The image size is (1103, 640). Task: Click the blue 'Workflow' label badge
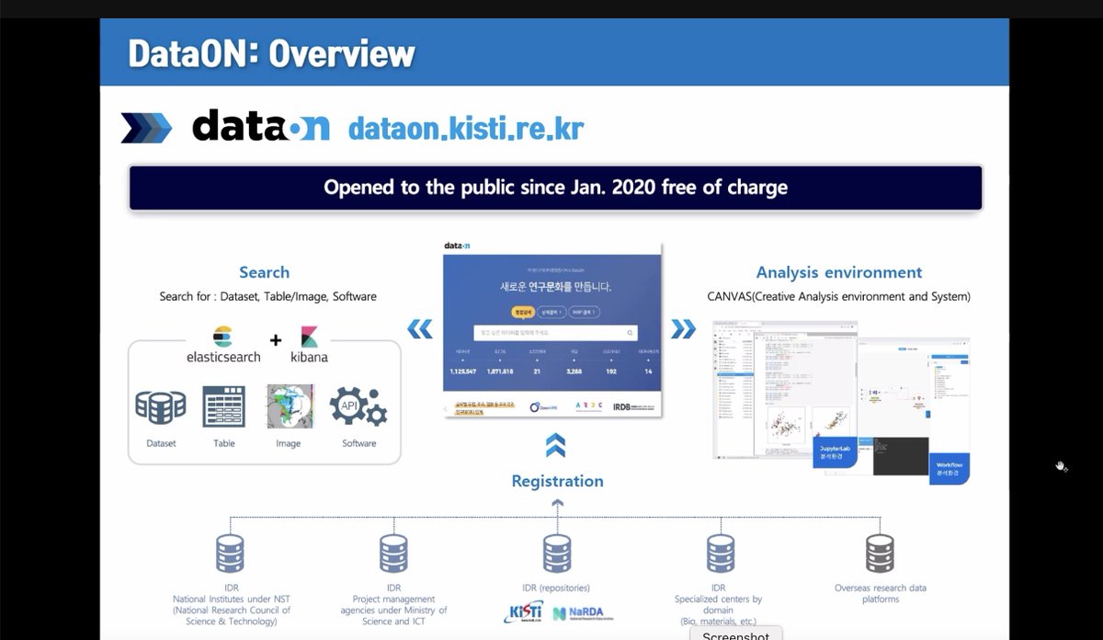coord(949,468)
